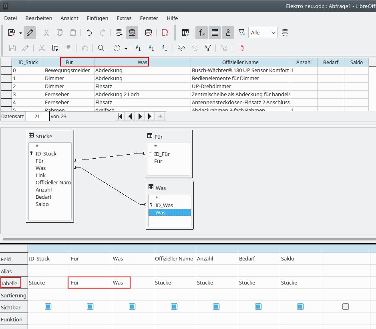Click the Datensatz record number field
Image resolution: width=376 pixels, height=329 pixels.
coord(37,117)
